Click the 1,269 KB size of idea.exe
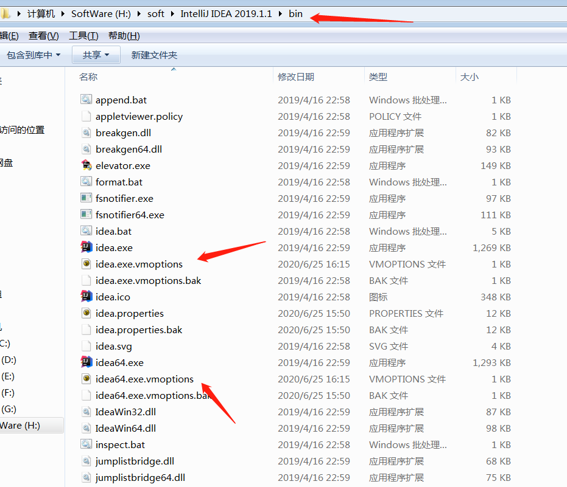 [491, 247]
